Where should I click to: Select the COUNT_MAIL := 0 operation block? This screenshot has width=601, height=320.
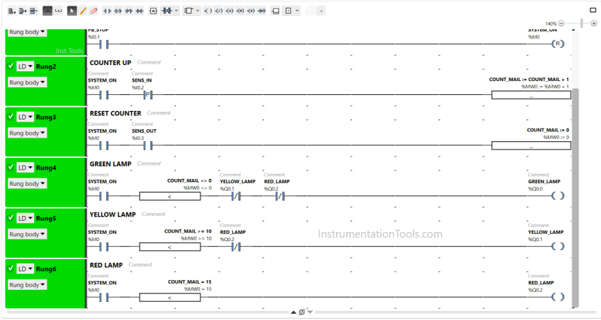[x=531, y=145]
